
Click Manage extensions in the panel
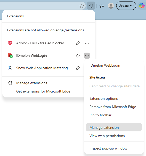click(31, 83)
